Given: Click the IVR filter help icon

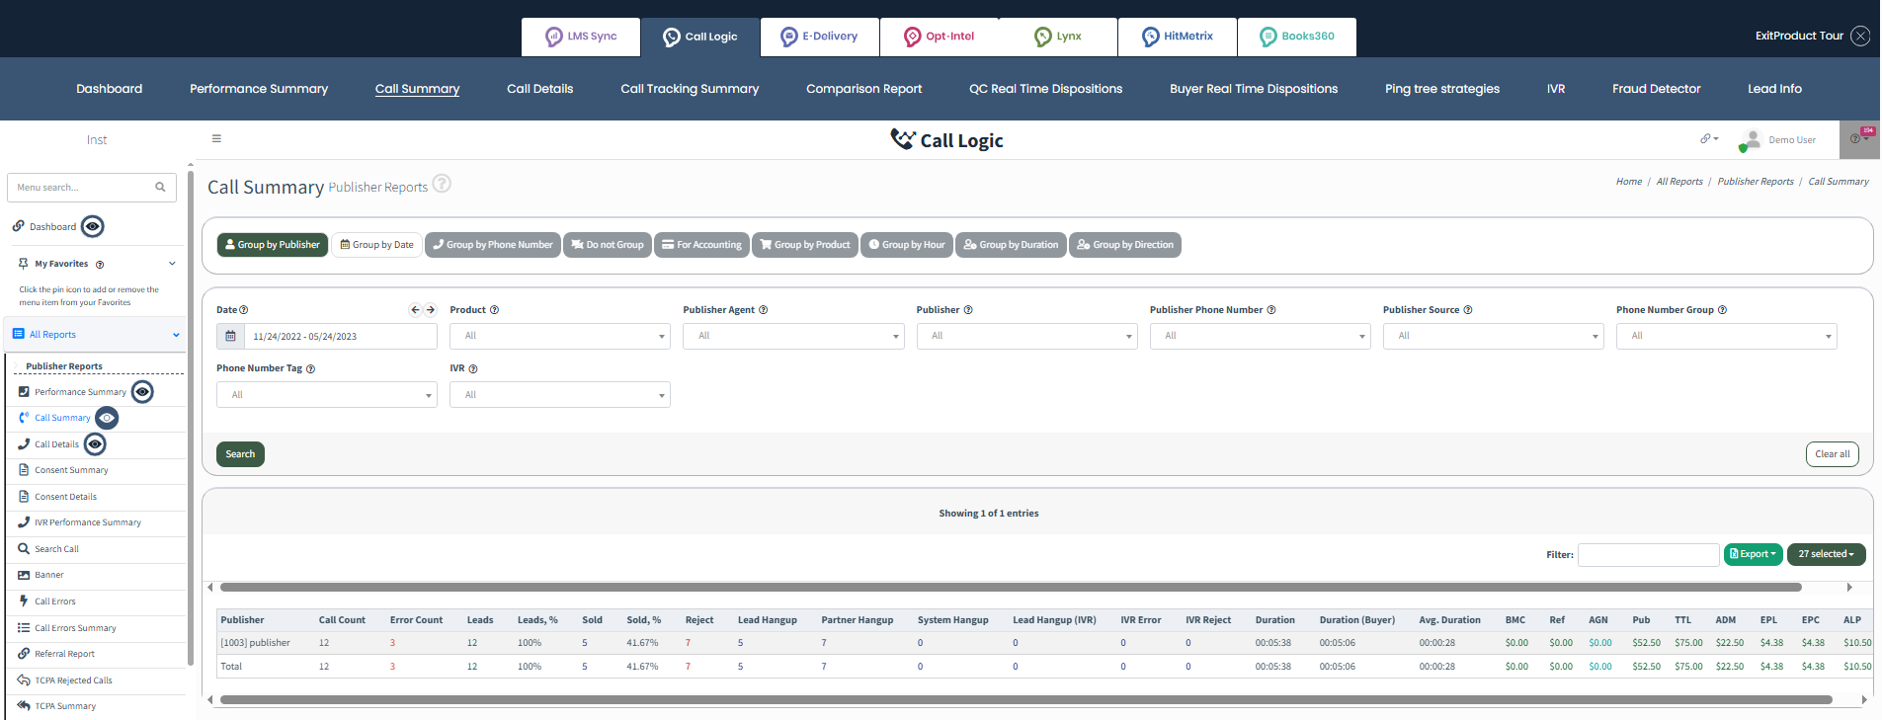Looking at the screenshot, I should tap(473, 369).
